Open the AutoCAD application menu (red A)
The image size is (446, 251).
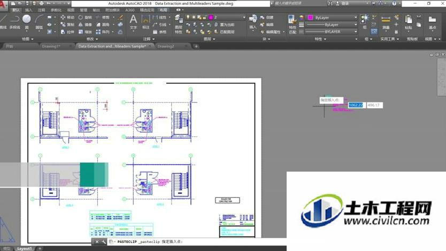coord(3,5)
